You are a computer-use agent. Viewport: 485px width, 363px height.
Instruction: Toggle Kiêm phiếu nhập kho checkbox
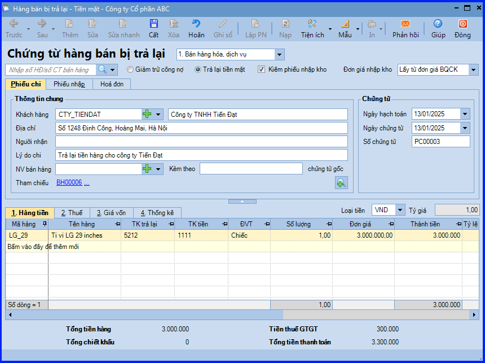coord(262,69)
